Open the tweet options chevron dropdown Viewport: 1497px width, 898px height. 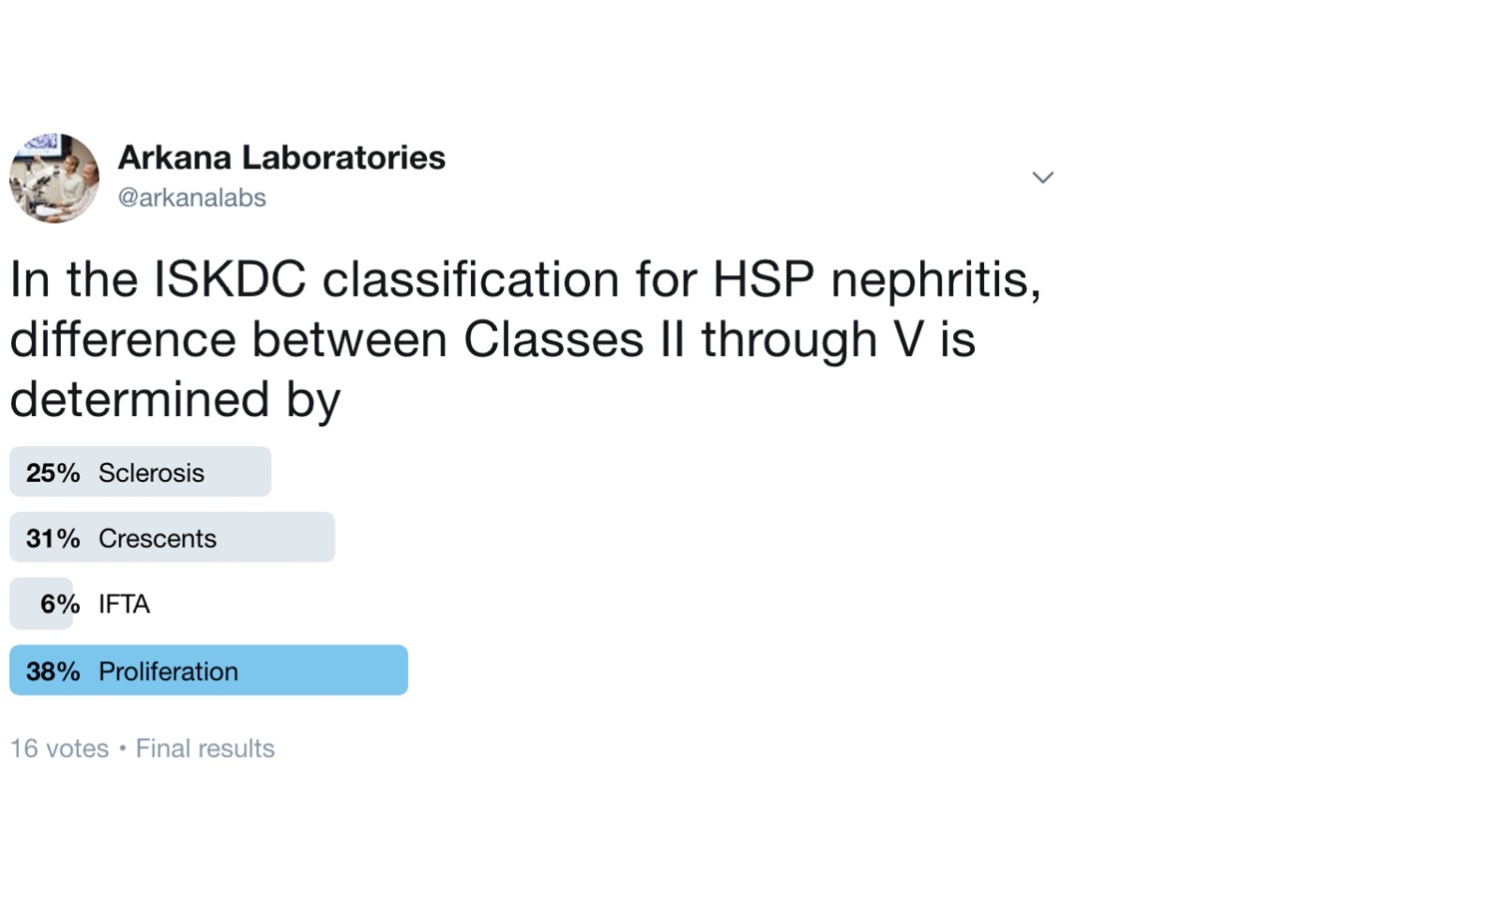(1042, 178)
